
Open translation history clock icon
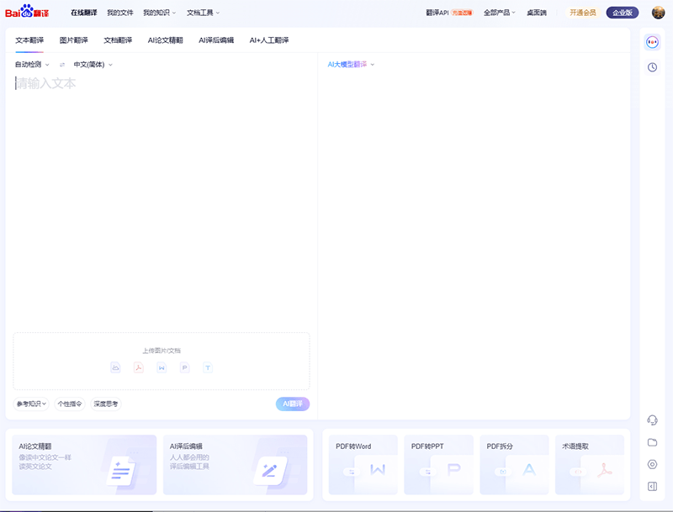pos(652,66)
